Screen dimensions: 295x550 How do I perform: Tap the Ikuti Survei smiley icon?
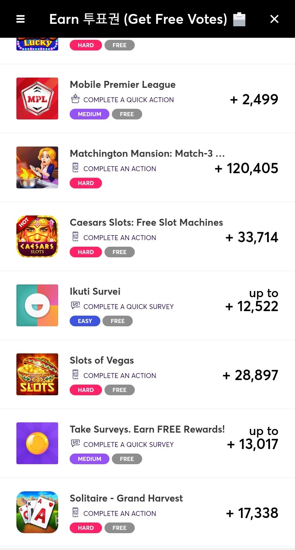[37, 305]
